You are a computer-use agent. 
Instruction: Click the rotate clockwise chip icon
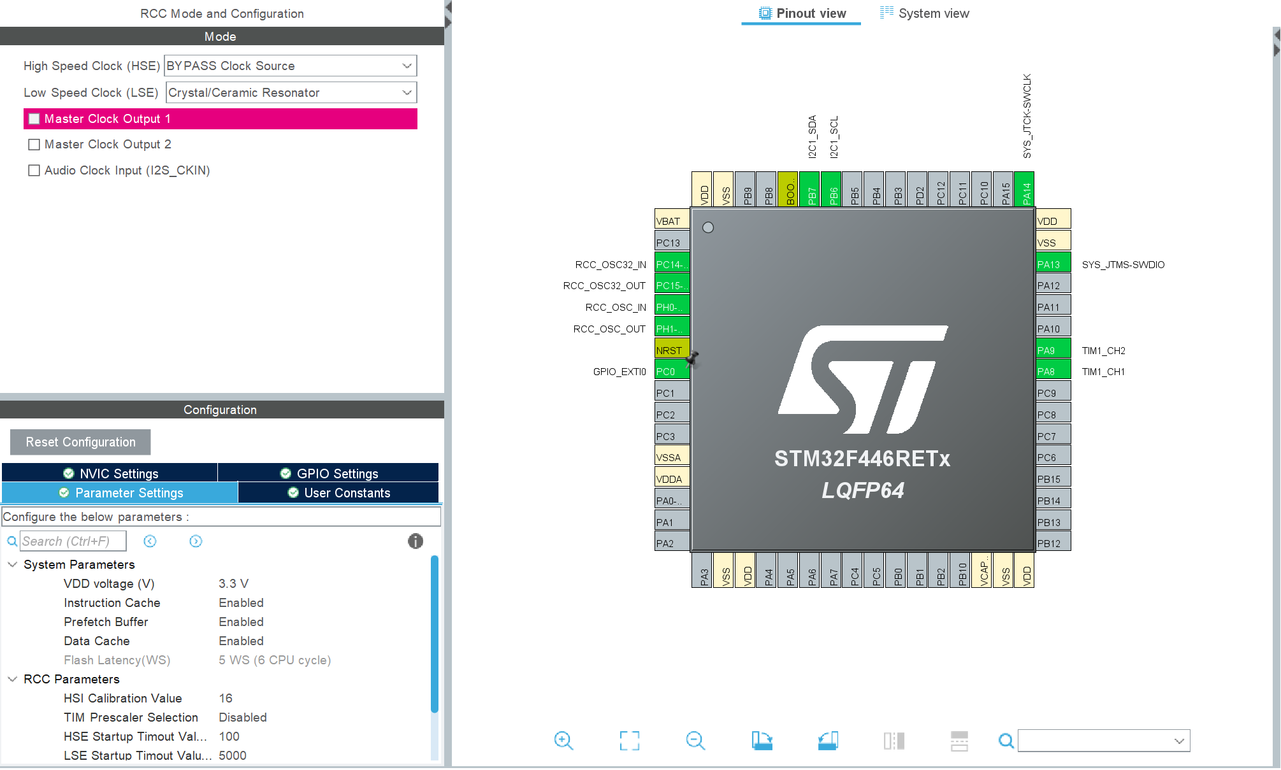tap(762, 741)
